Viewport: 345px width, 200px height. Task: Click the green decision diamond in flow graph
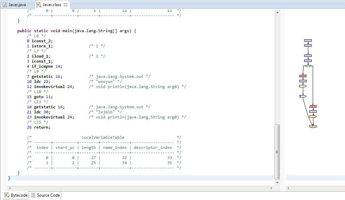308,66
